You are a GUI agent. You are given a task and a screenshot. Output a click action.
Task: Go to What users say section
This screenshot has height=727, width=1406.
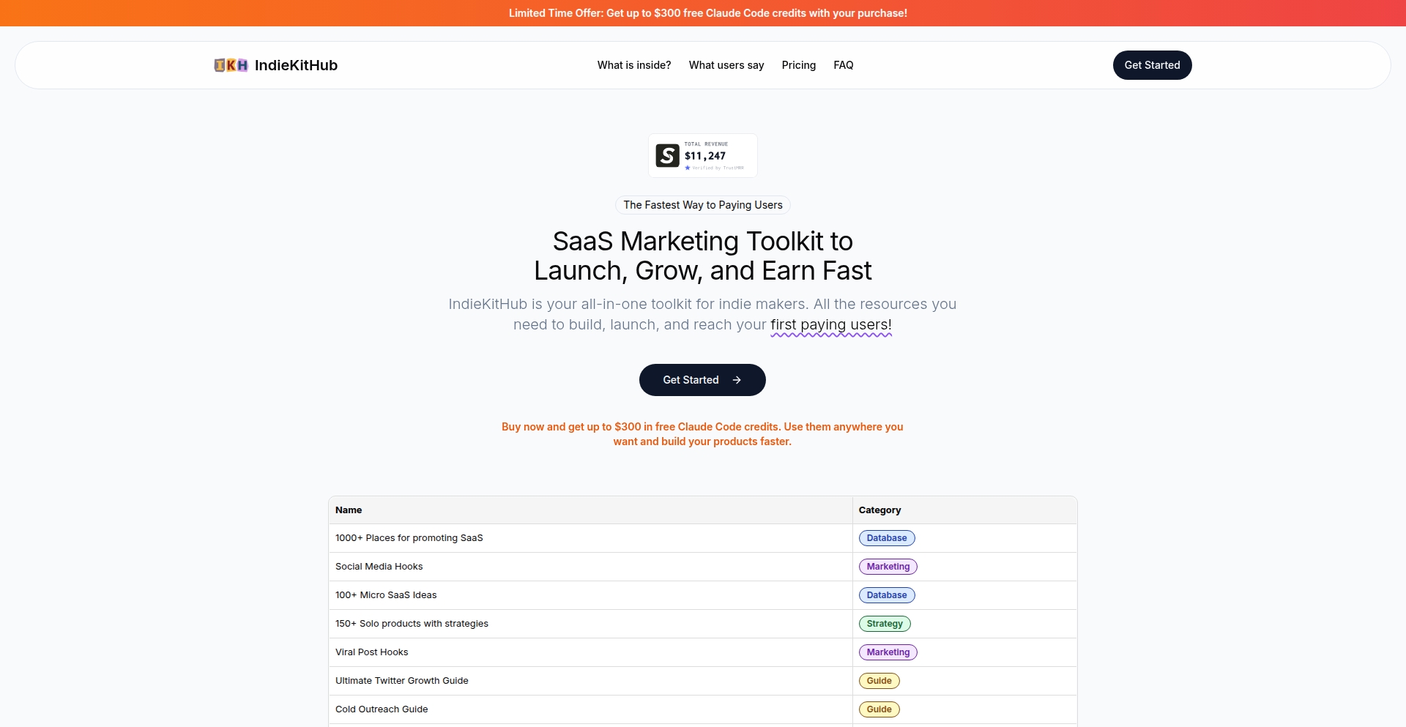(726, 65)
